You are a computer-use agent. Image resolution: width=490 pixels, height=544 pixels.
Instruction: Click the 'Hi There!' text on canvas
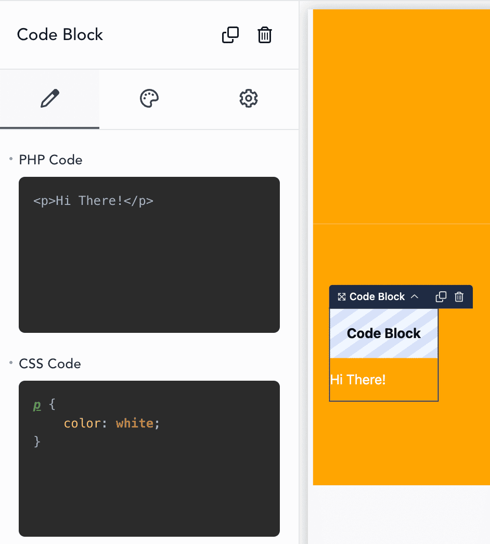click(358, 380)
